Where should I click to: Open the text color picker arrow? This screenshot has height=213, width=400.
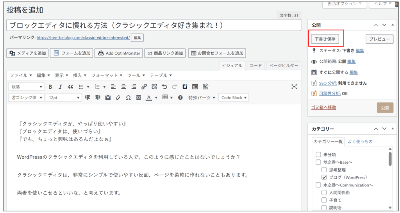[156, 98]
